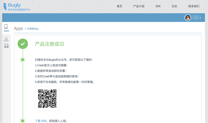Viewport: 208px width, 123px height.
Task: Click the line '2.数据异常波动即时告警'
Action: (x=50, y=71)
